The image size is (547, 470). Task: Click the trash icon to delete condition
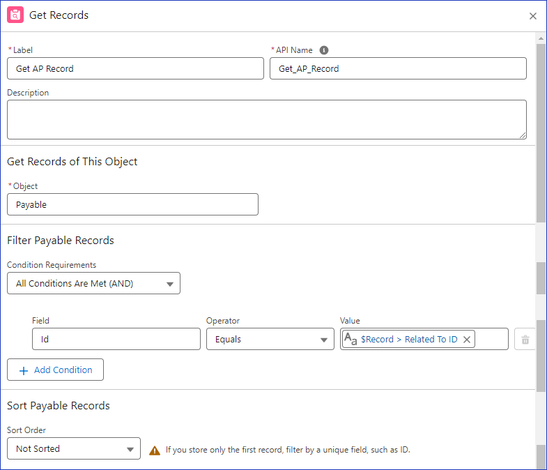point(525,340)
